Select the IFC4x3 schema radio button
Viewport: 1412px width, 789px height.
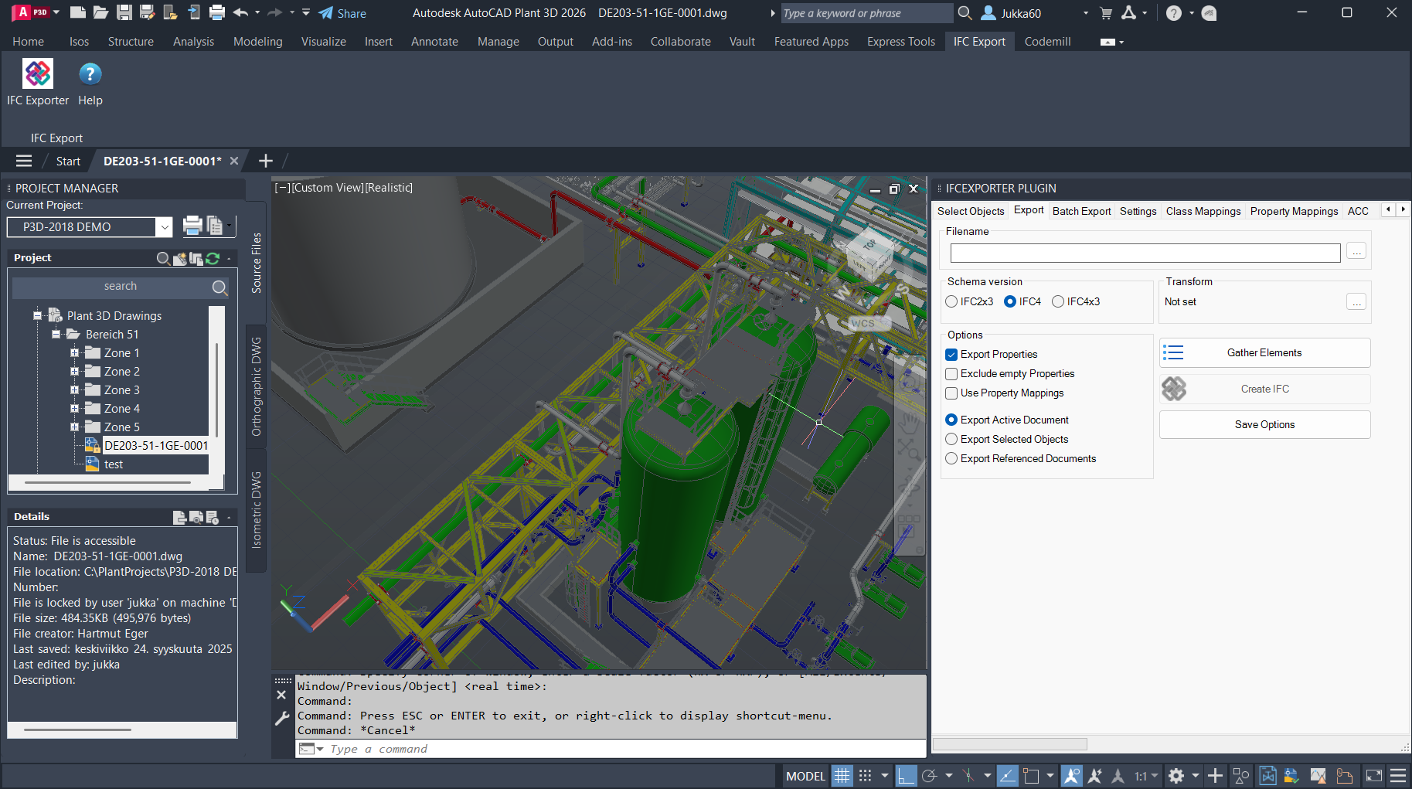click(1058, 302)
